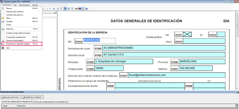Select the horizontal split layout icon

tap(69, 9)
